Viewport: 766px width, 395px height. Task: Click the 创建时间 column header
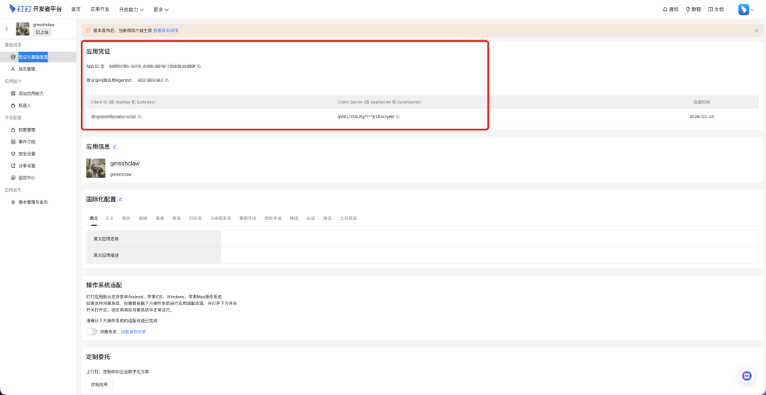[701, 102]
